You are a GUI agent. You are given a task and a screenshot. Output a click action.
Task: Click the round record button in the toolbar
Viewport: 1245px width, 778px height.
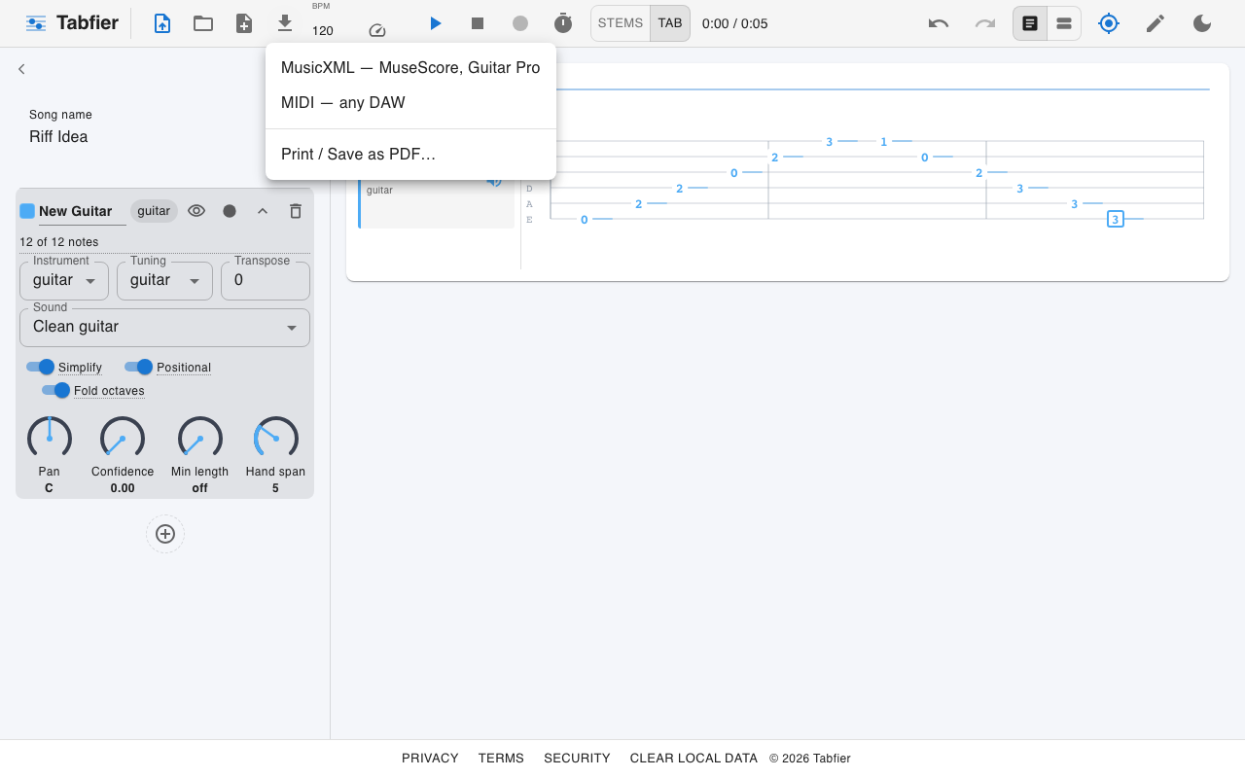point(520,23)
